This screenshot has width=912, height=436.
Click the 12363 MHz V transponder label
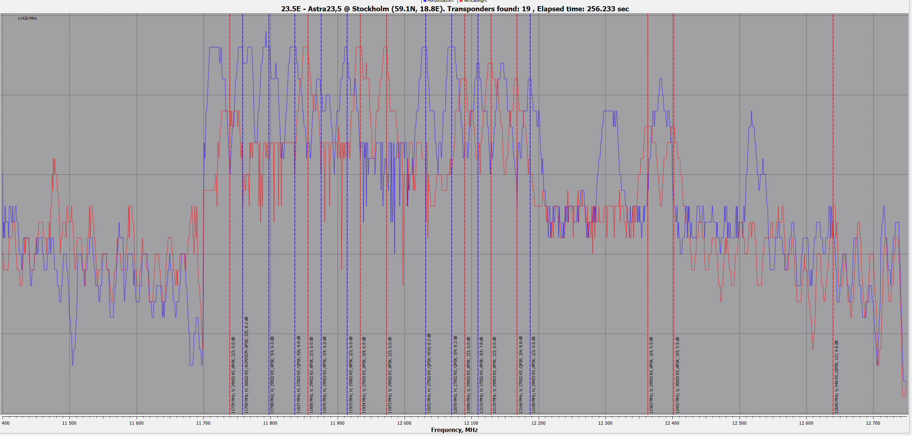(x=651, y=375)
